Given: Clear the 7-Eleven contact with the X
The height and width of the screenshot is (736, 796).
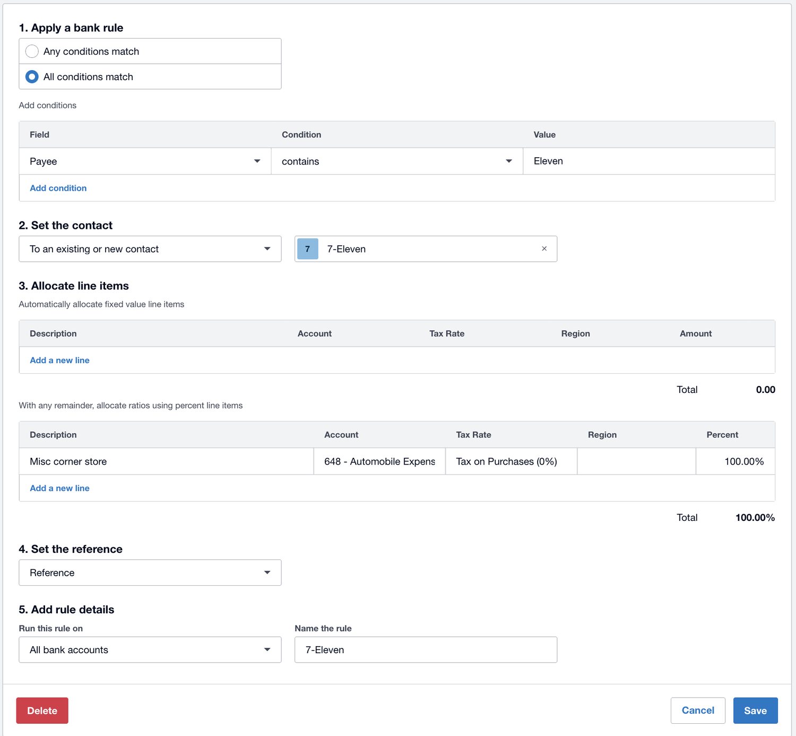Looking at the screenshot, I should click(544, 249).
